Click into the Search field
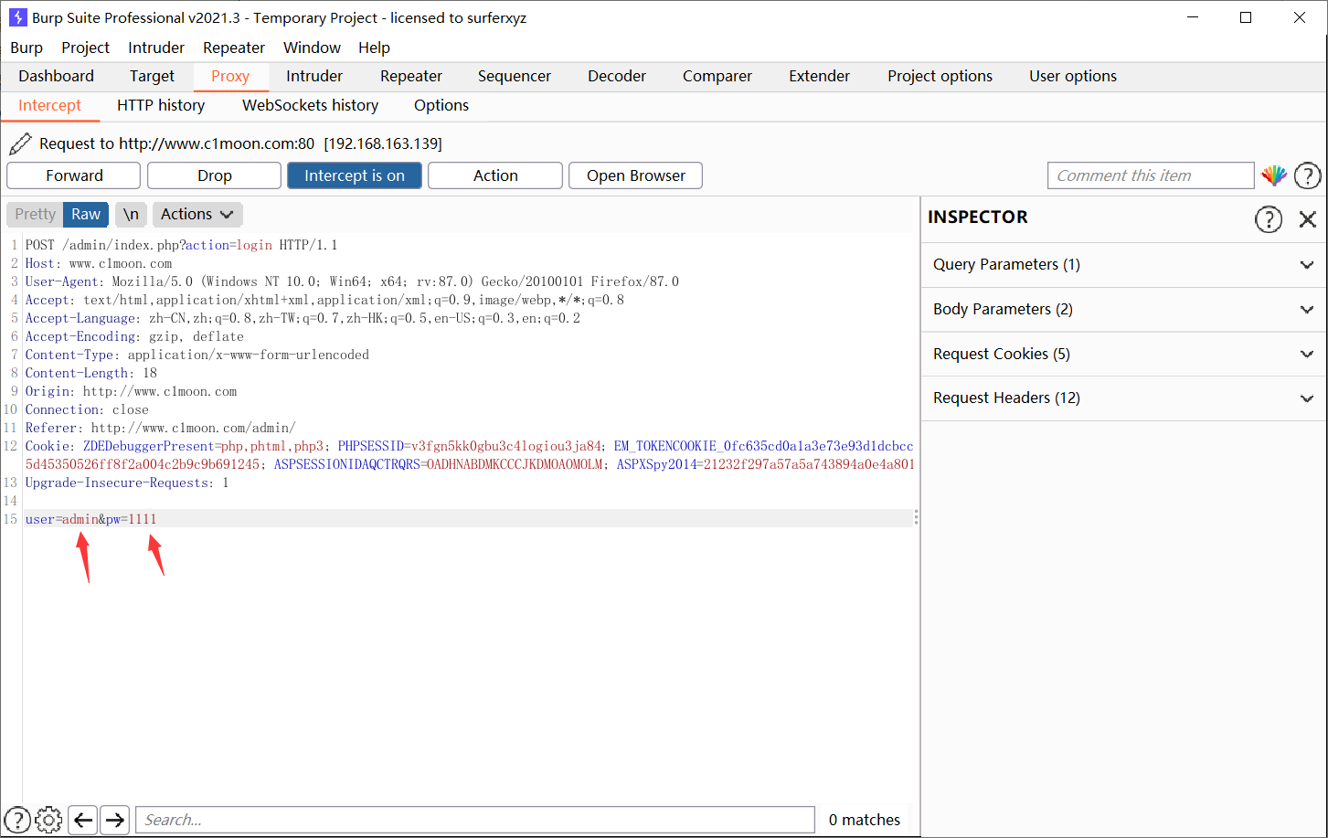 pyautogui.click(x=475, y=820)
